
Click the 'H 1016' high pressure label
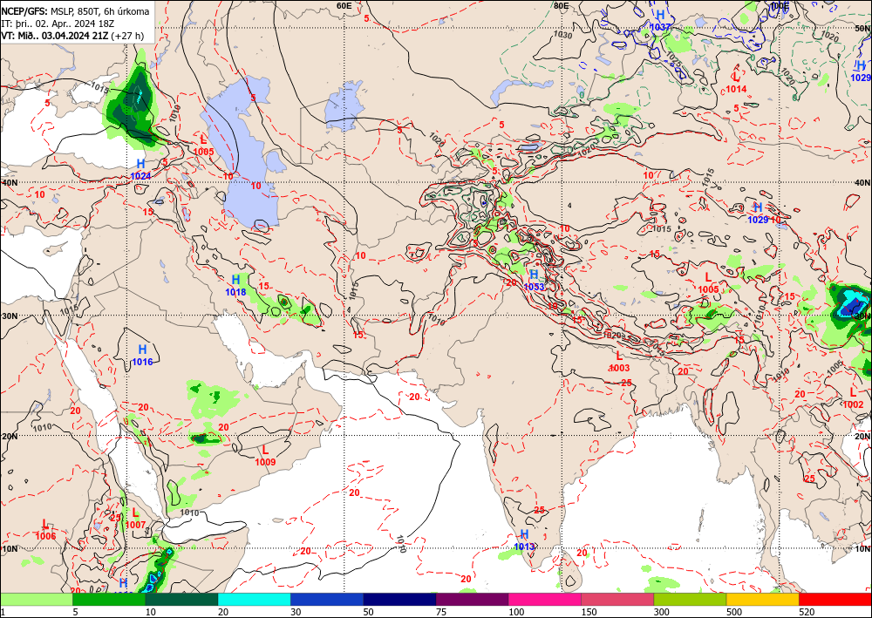pyautogui.click(x=142, y=356)
